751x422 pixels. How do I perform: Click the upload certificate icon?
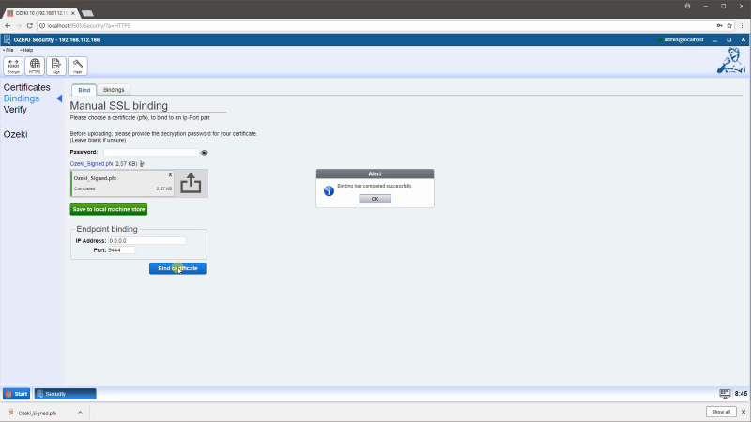tap(191, 184)
